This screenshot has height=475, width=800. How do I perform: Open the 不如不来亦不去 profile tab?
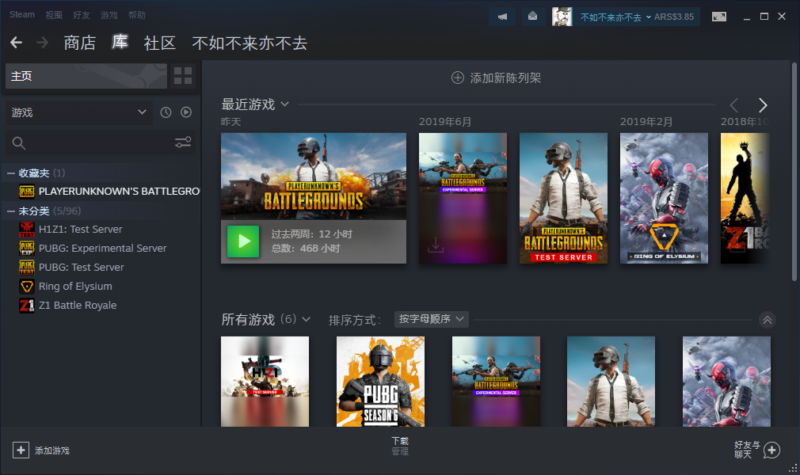pyautogui.click(x=250, y=43)
